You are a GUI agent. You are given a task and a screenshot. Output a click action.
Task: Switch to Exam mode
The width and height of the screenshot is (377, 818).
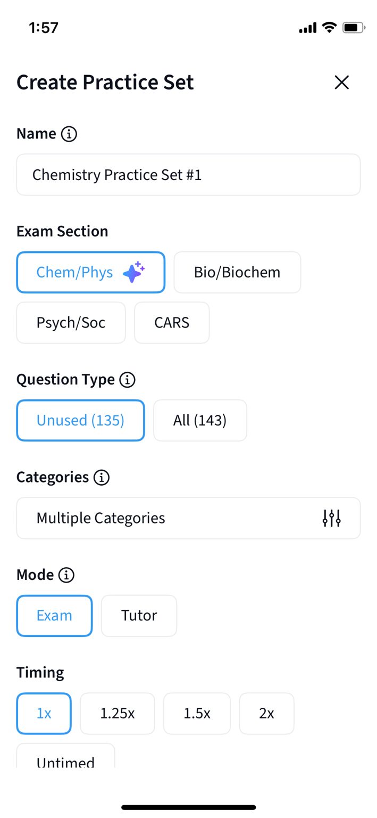pyautogui.click(x=54, y=616)
